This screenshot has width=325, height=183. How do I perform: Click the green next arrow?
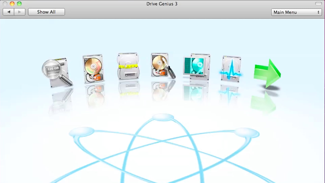click(x=267, y=73)
